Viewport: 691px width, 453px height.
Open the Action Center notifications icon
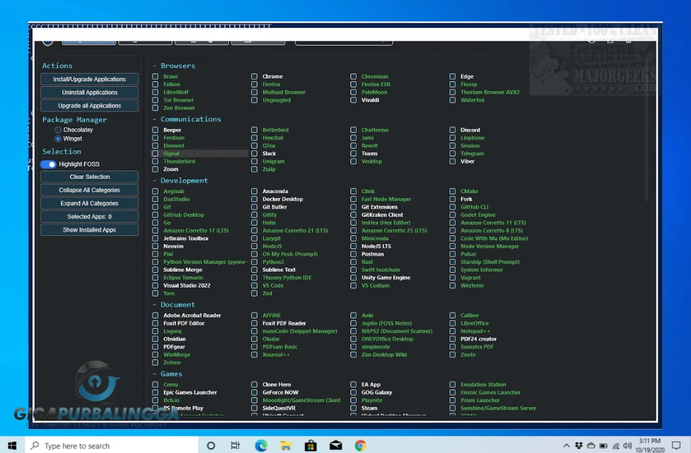pos(676,446)
